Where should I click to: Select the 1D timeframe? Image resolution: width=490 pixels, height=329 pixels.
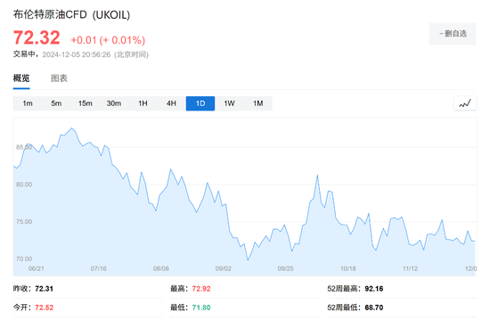coord(200,103)
